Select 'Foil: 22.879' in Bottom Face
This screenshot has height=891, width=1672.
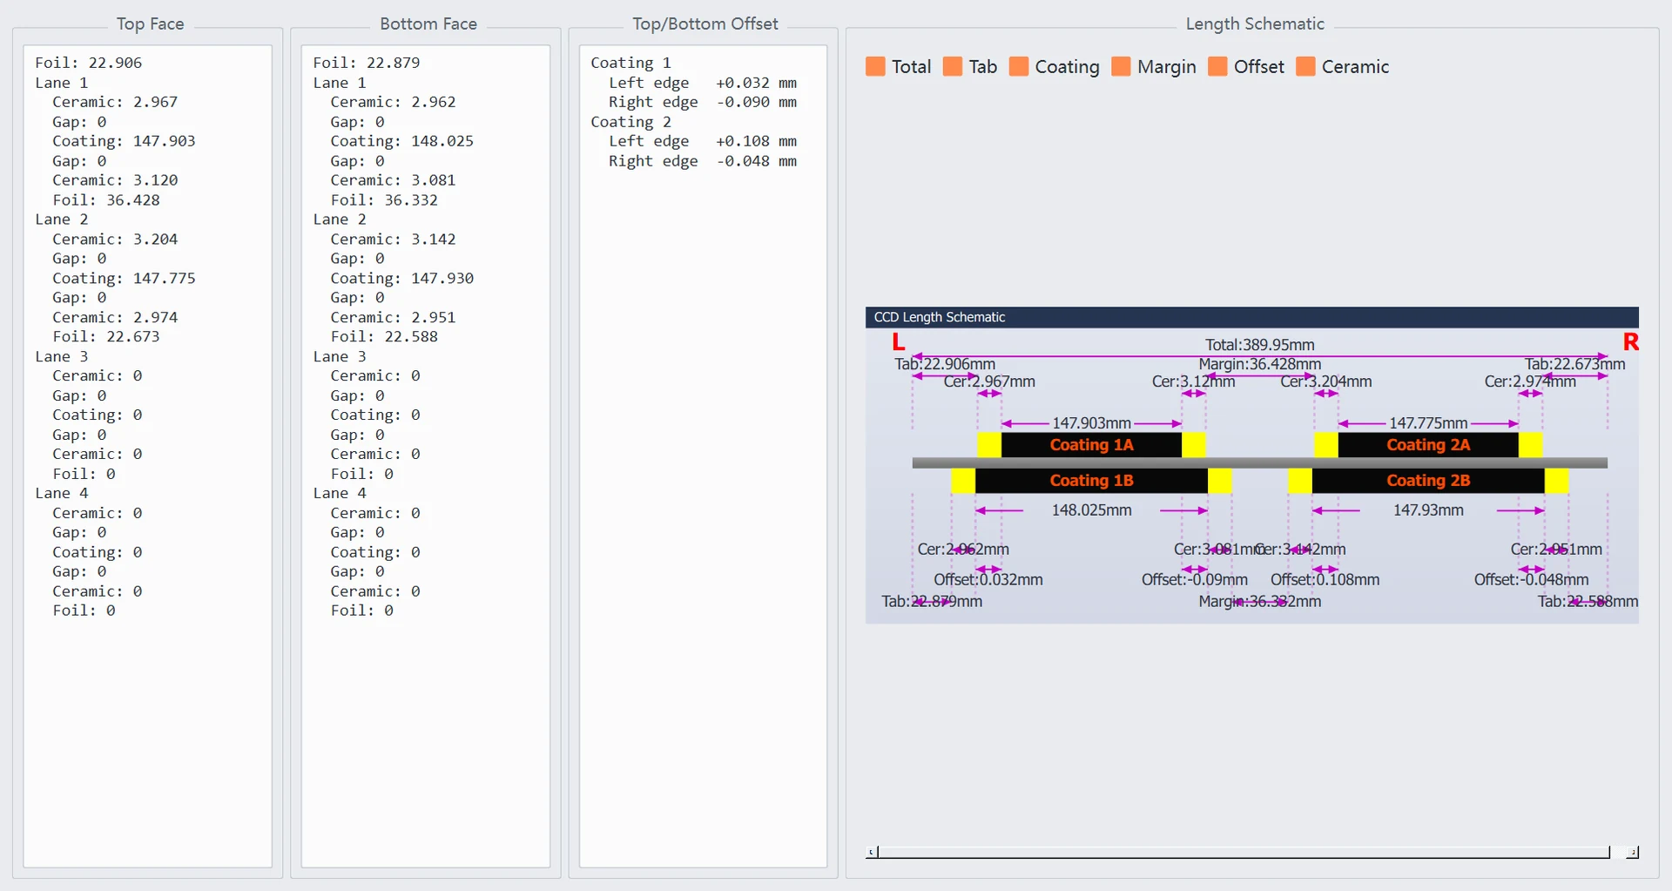(366, 63)
